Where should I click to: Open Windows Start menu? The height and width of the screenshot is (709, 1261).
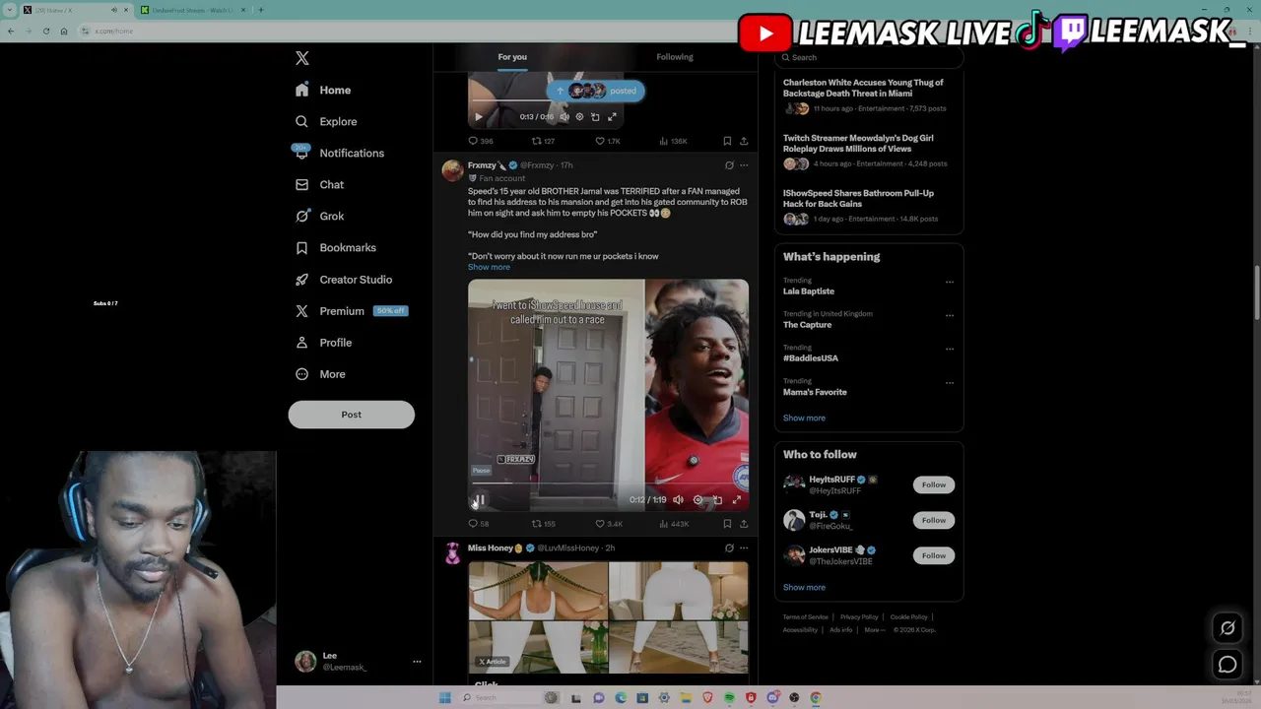click(x=444, y=698)
